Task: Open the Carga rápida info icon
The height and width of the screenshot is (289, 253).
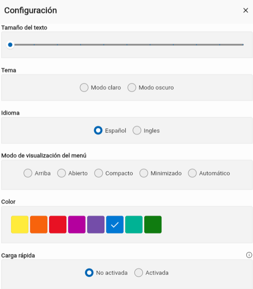Action: [249, 255]
